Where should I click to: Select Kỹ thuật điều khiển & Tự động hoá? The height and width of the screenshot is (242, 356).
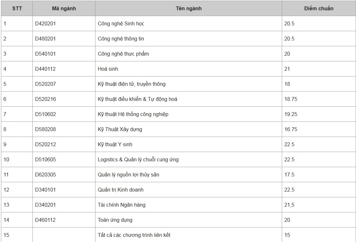pos(138,99)
